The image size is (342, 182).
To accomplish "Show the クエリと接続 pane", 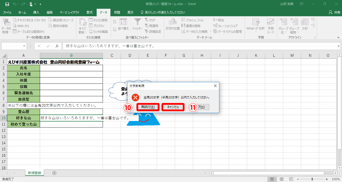I will tap(98, 20).
